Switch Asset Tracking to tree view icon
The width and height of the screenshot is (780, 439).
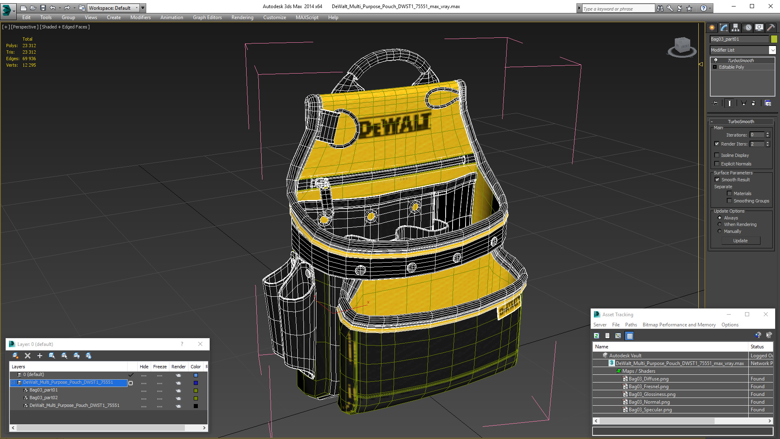tap(618, 336)
